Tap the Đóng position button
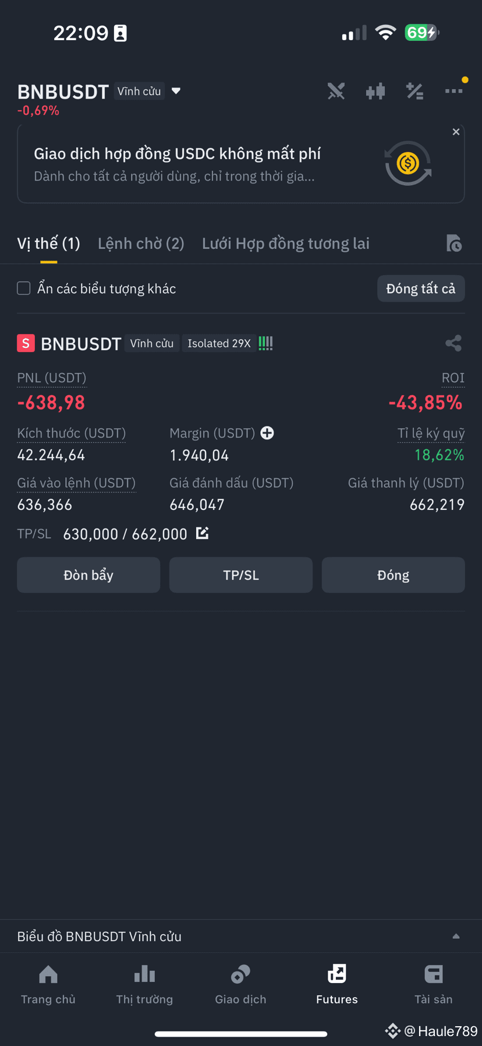Viewport: 482px width, 1046px height. (394, 575)
